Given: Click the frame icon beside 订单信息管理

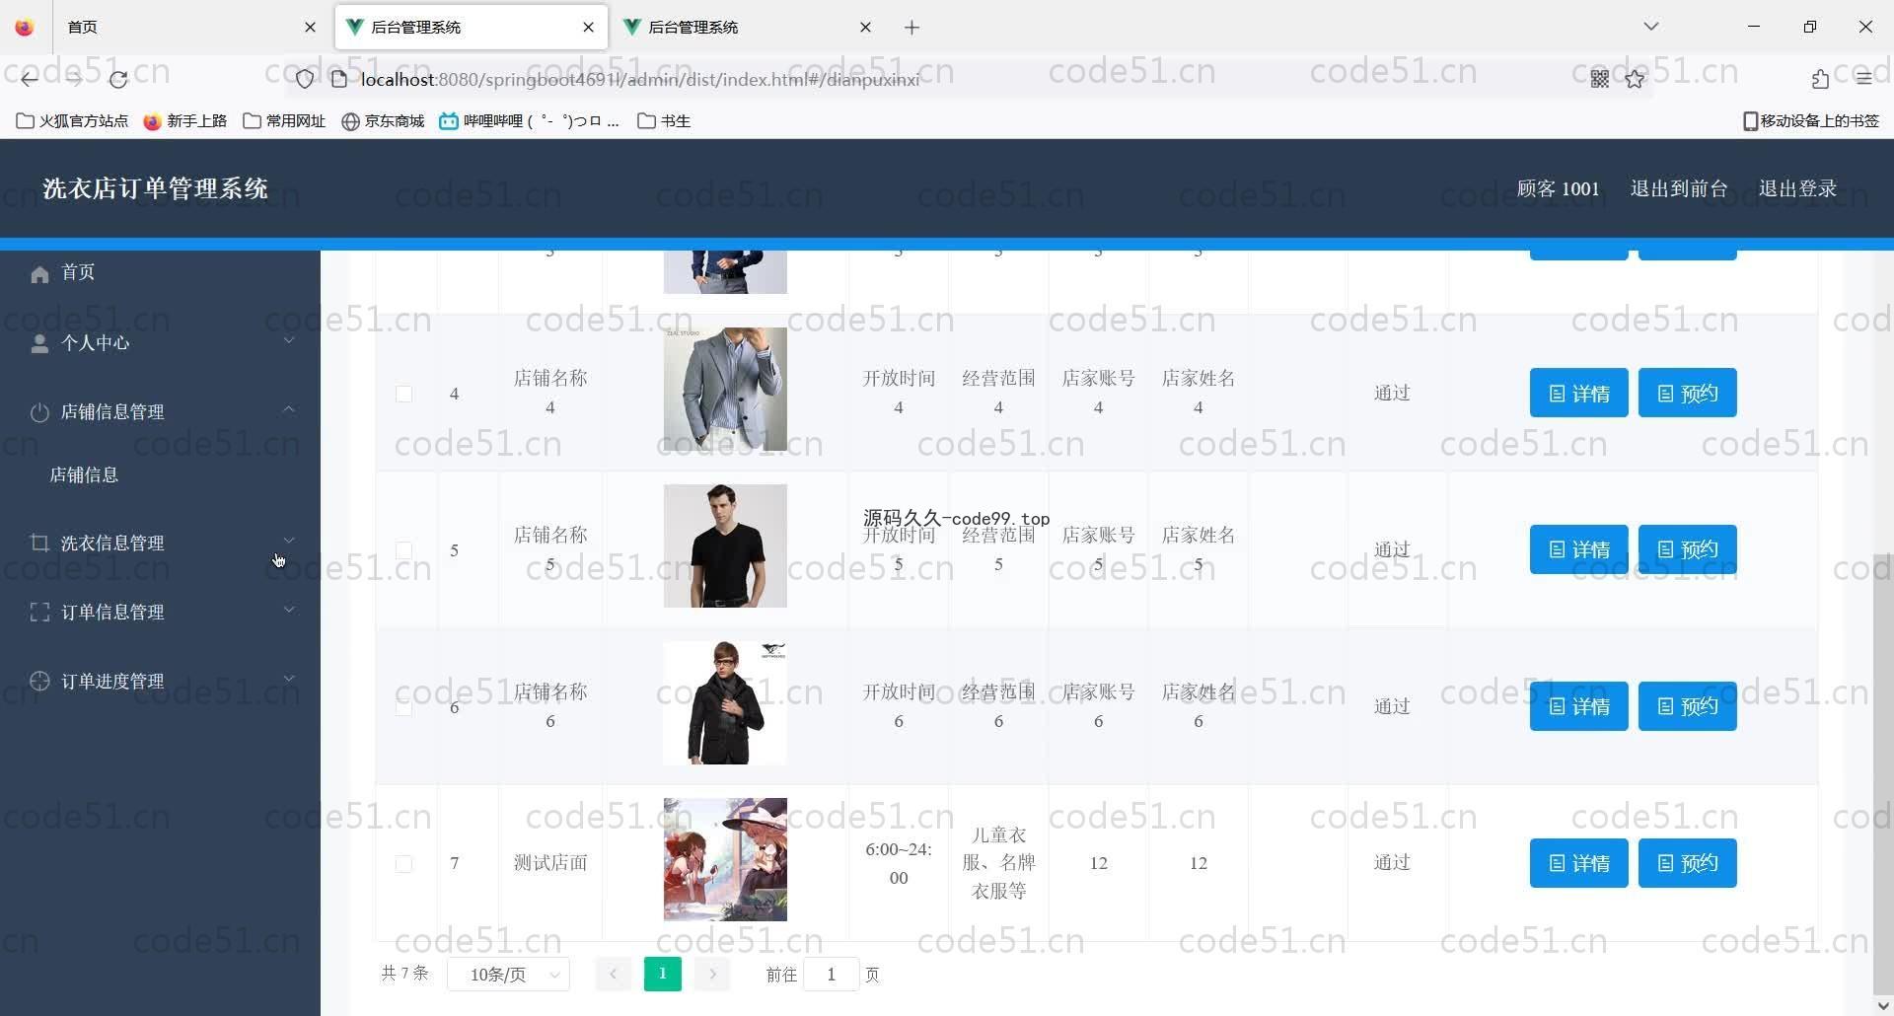Looking at the screenshot, I should pyautogui.click(x=39, y=613).
